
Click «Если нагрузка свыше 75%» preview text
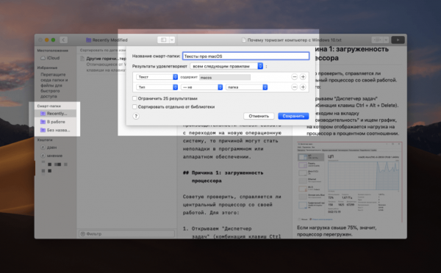pos(337,231)
